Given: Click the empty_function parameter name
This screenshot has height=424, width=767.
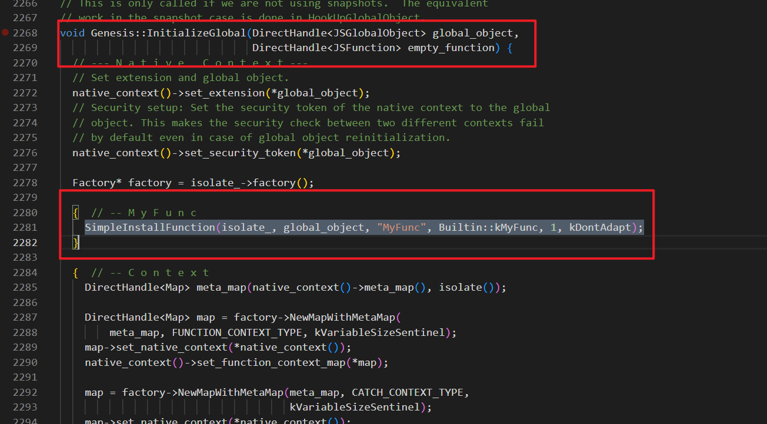Looking at the screenshot, I should (451, 48).
